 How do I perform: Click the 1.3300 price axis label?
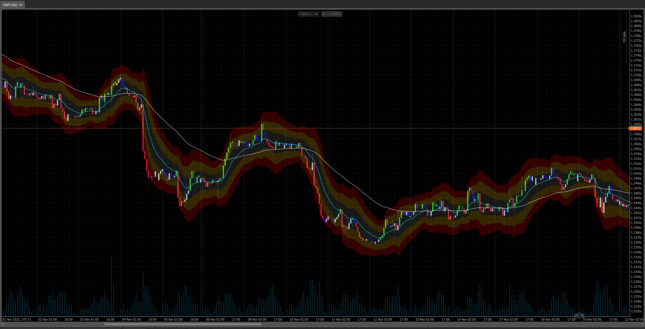tap(636, 272)
